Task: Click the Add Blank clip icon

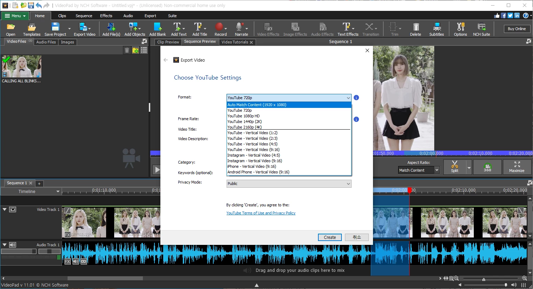Action: [157, 29]
